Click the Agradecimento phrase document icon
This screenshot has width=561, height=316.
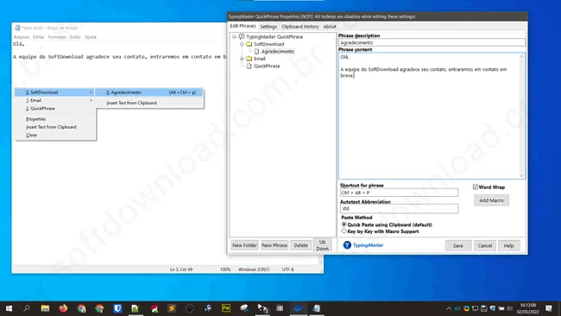coord(256,51)
